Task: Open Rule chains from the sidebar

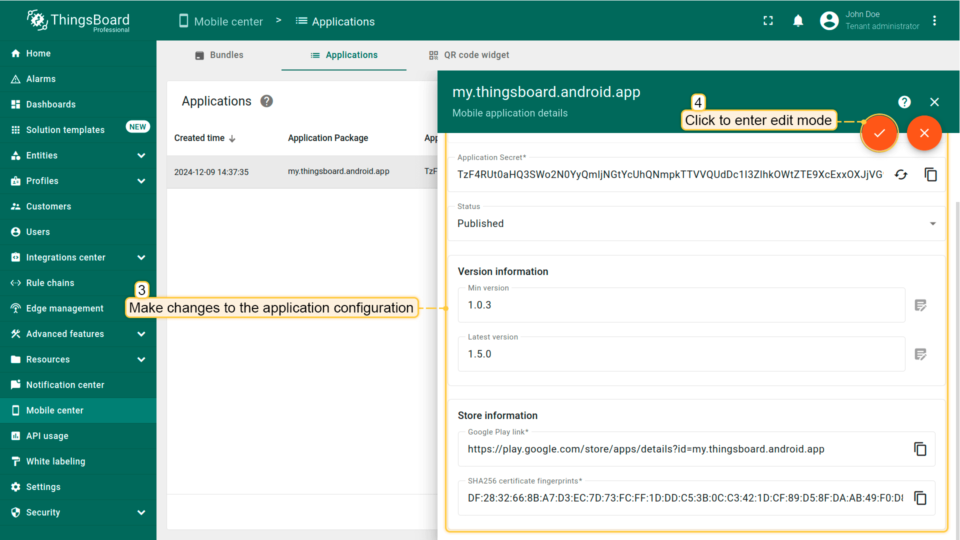Action: (50, 283)
